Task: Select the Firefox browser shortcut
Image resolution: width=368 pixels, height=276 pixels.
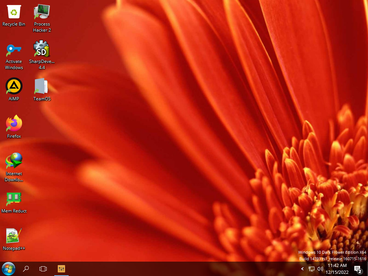Action: 14,124
